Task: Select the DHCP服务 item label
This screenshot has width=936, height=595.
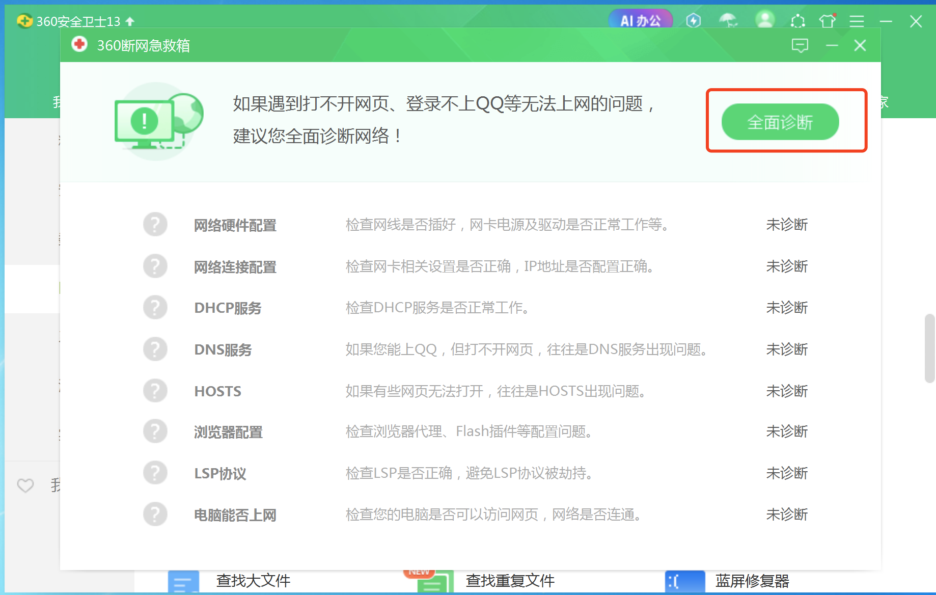Action: coord(228,308)
